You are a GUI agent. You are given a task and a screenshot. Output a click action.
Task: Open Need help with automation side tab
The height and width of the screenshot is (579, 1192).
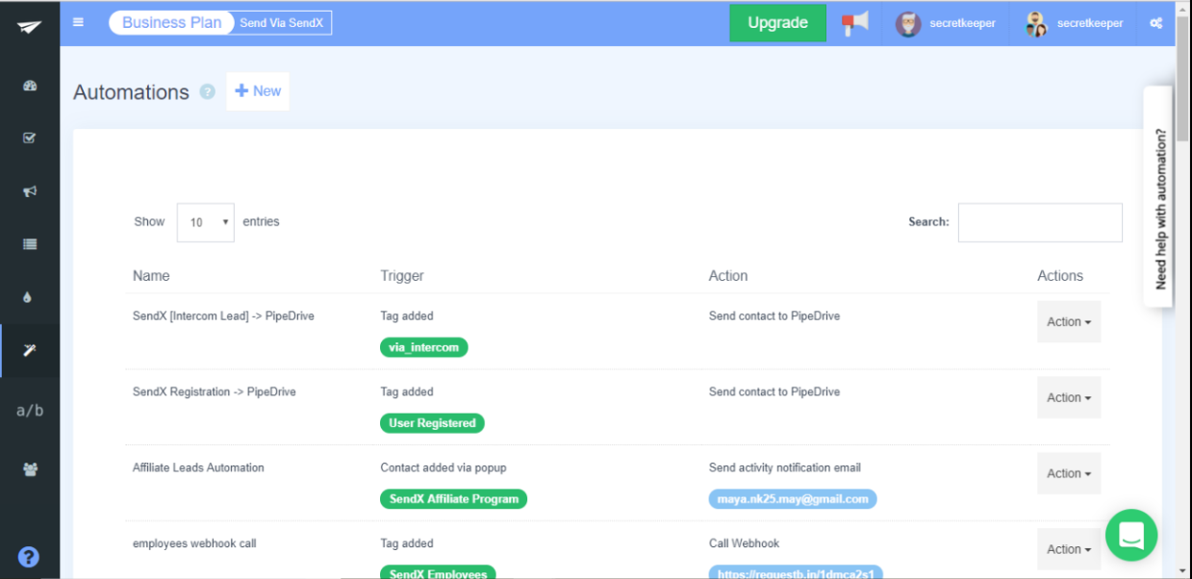coord(1158,196)
